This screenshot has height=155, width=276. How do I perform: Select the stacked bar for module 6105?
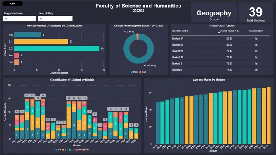tap(121, 125)
